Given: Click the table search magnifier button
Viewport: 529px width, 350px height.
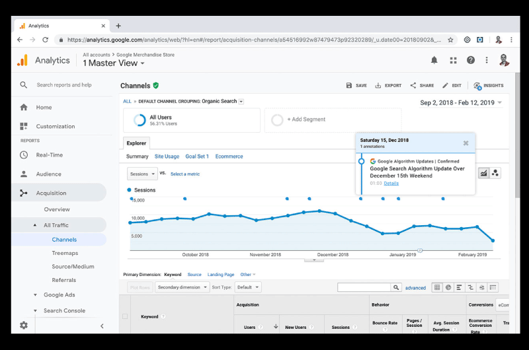Looking at the screenshot, I should (396, 287).
